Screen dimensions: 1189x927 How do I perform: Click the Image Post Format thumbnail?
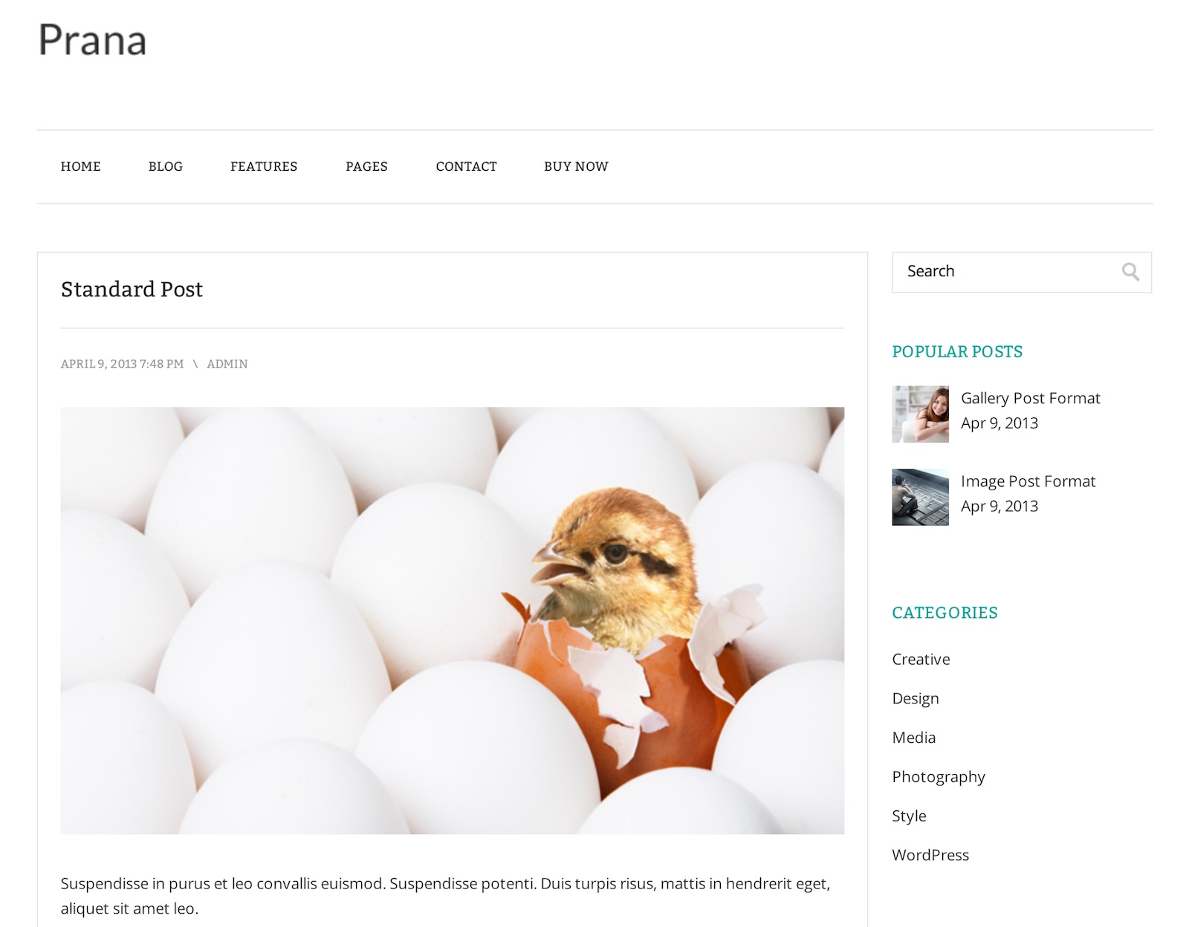[920, 497]
